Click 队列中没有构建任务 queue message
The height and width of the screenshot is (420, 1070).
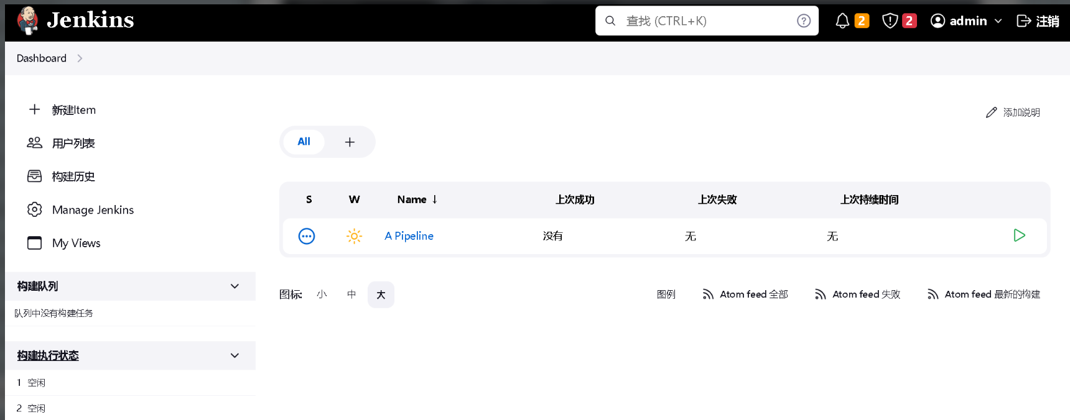pyautogui.click(x=53, y=313)
